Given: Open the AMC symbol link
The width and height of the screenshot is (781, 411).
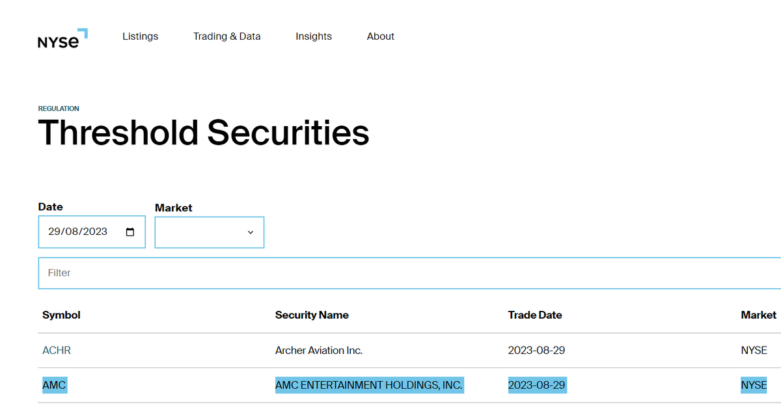Looking at the screenshot, I should click(x=54, y=385).
